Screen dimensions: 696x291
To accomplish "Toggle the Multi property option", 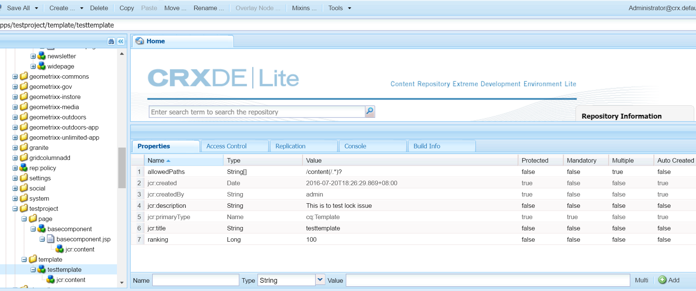I will [641, 280].
